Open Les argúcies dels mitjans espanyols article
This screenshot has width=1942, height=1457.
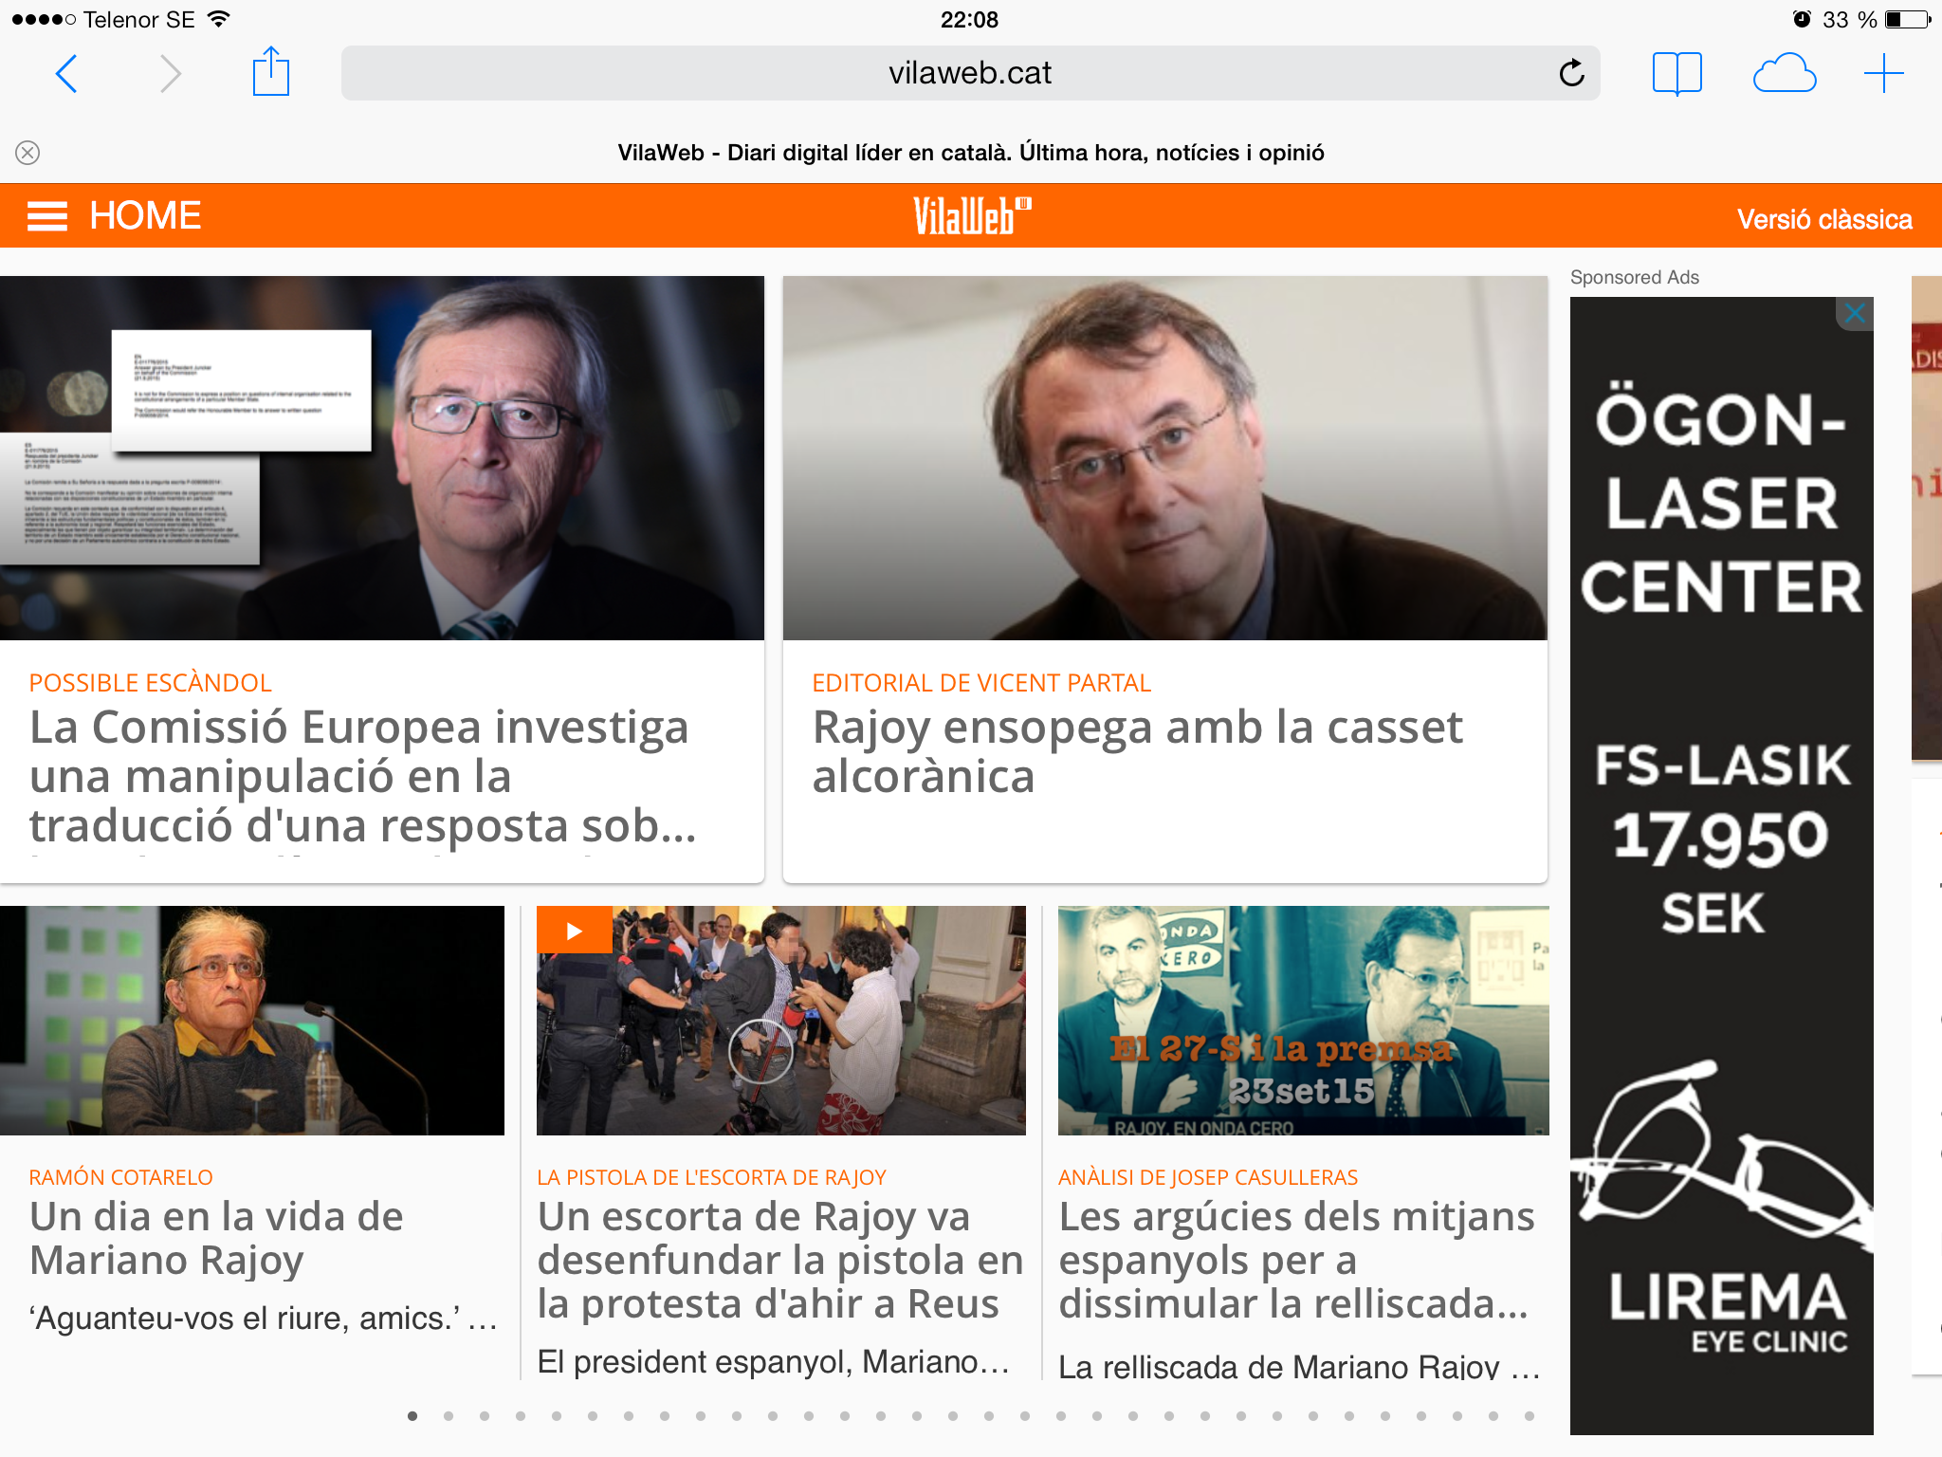tap(1296, 1260)
